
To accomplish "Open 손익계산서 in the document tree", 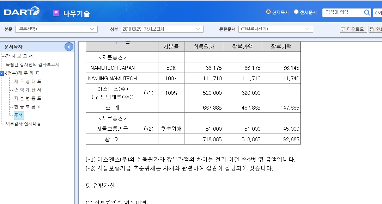I will coord(28,90).
